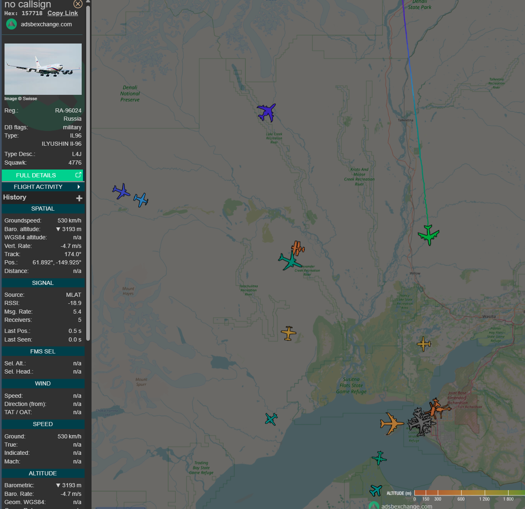Click position 61.892°, -149.925° value
525x509 pixels.
tap(57, 262)
